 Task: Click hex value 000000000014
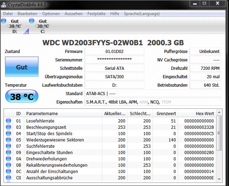[199, 171]
